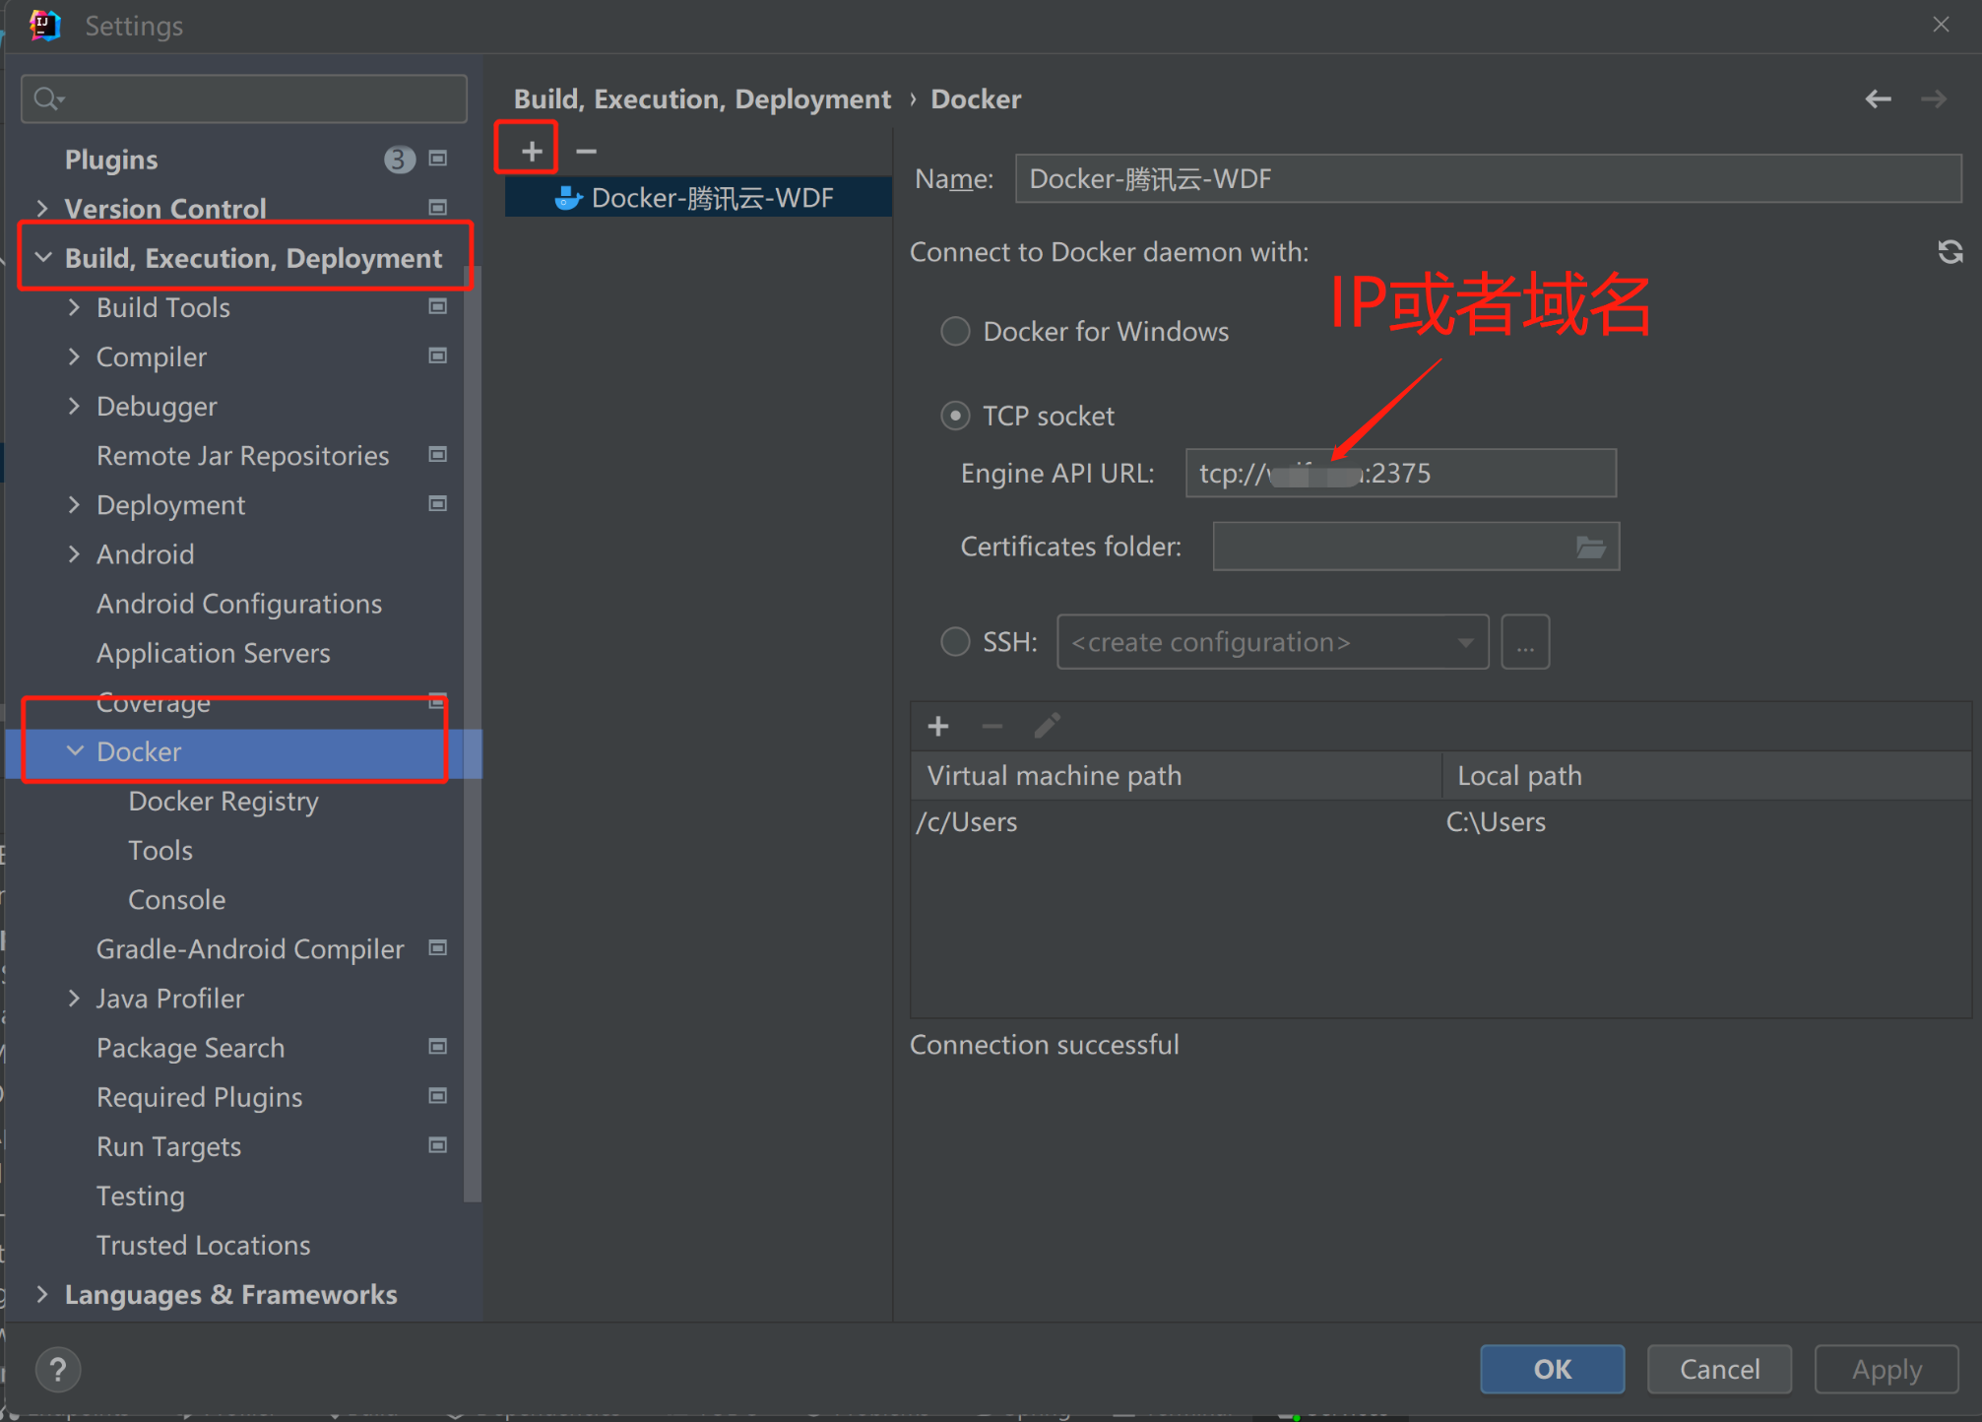Open the SSH create configuration dropdown
Viewport: 1982px width, 1422px height.
[1271, 643]
